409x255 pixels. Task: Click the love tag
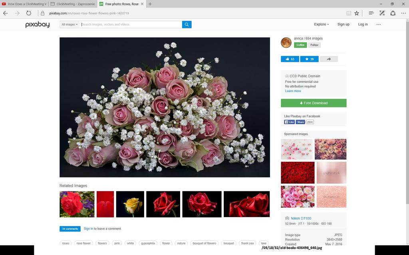point(264,243)
